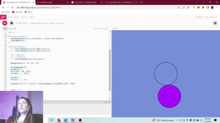Click the code editor vertical scrollbar thumb
Screen dimensions: 220x123
click(x=110, y=70)
